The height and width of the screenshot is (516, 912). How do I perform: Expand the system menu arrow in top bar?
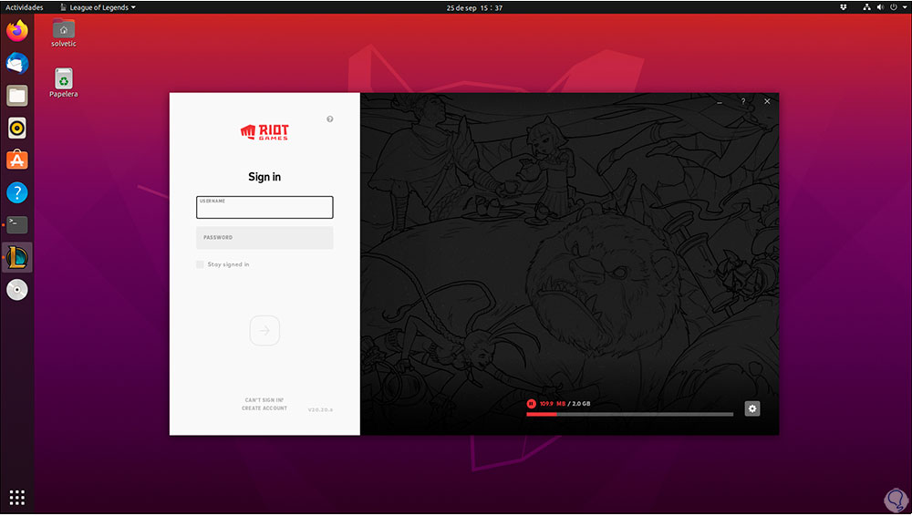click(905, 7)
